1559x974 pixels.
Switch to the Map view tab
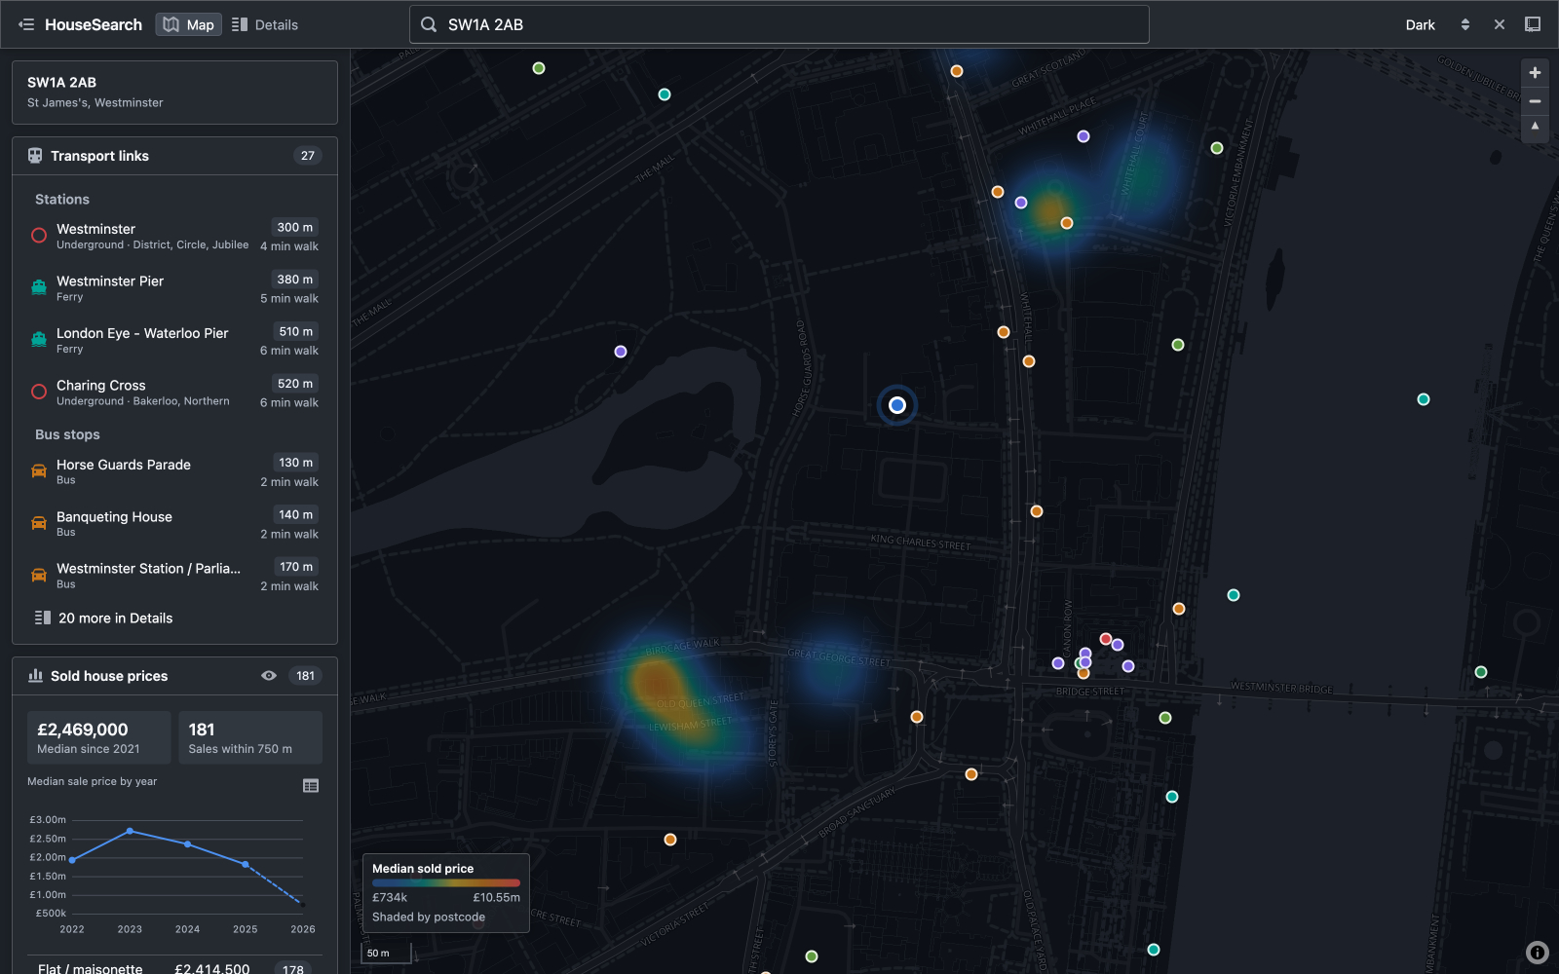(189, 24)
